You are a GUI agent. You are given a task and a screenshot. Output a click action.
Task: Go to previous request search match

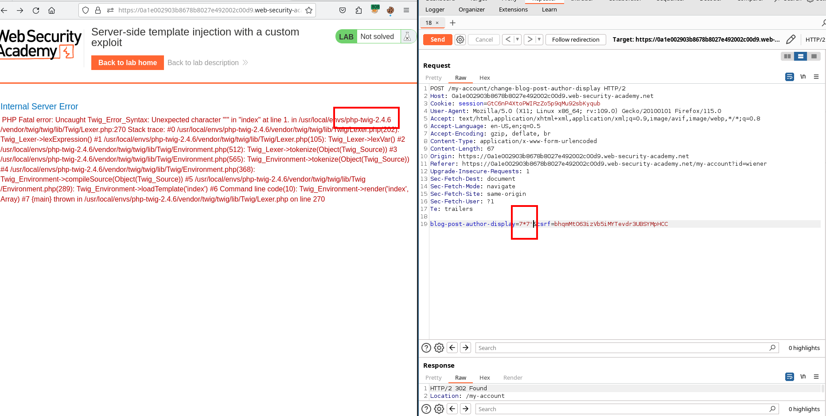452,348
